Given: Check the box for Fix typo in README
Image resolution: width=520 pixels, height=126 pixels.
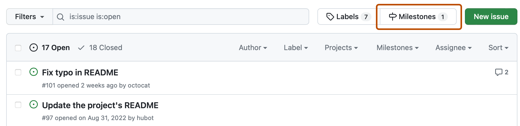Looking at the screenshot, I should [18, 72].
